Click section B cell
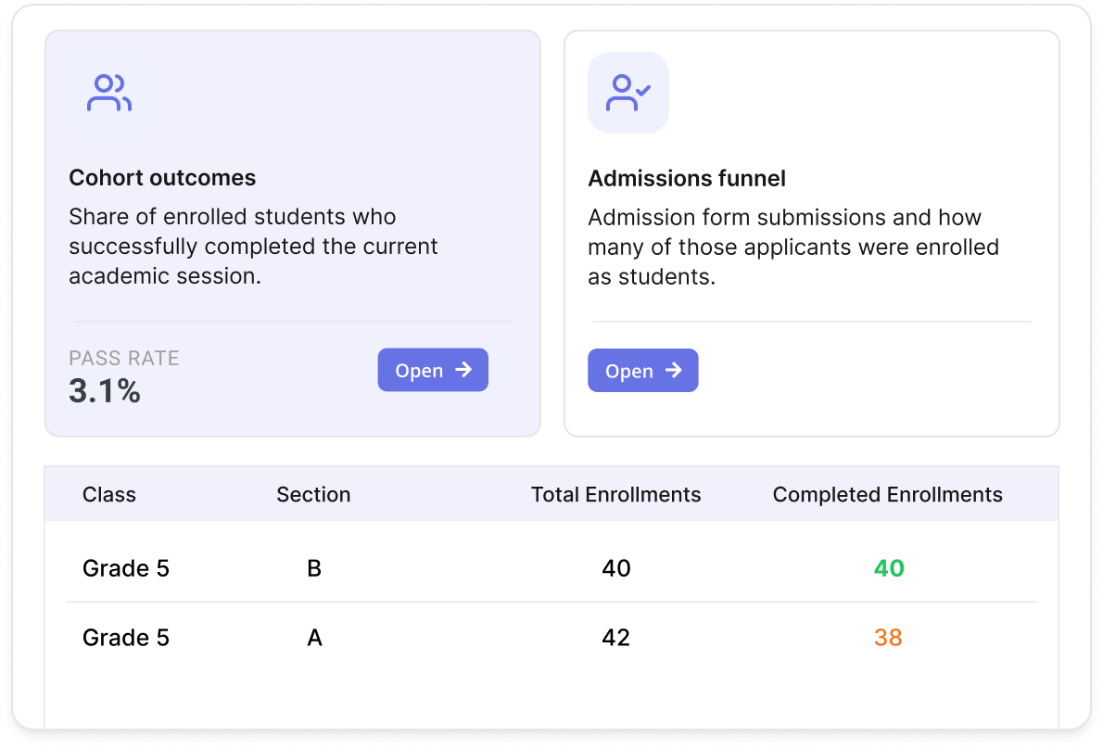1103x749 pixels. 314,568
